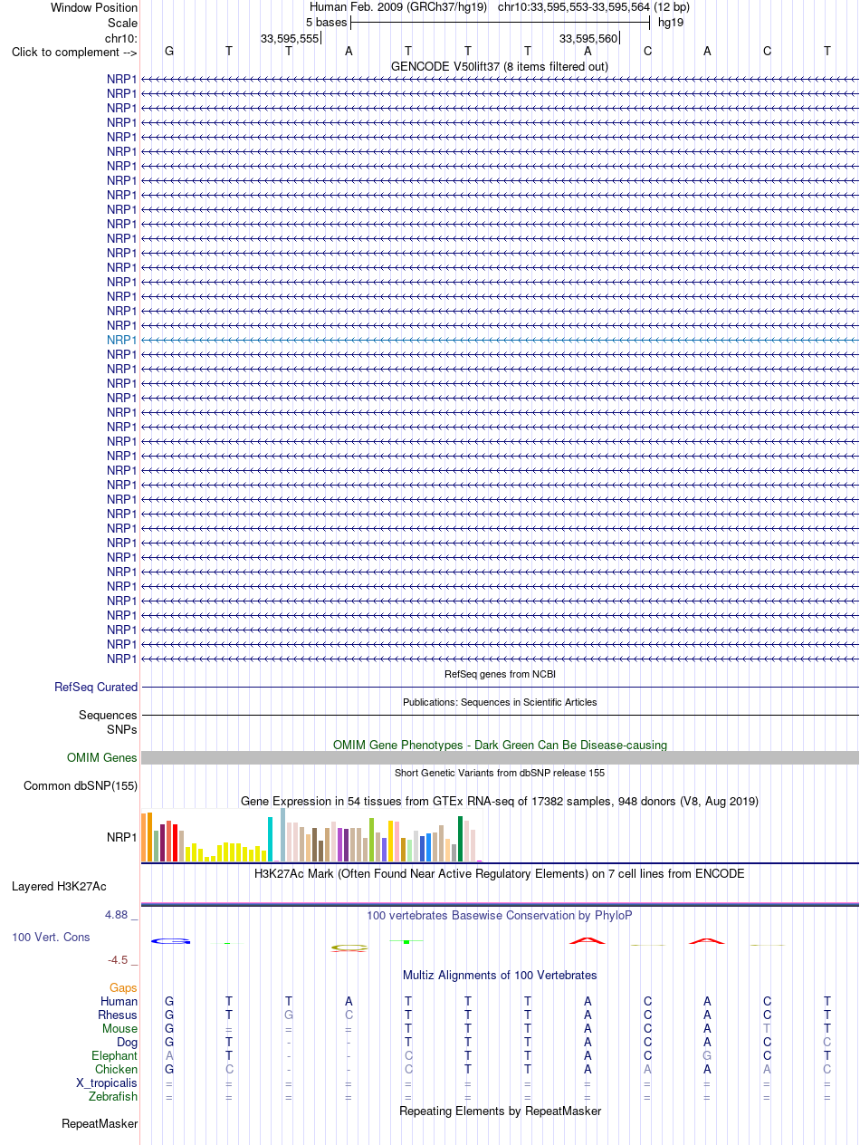
Task: Click base G in the Dog alignment row
Action: pos(169,1043)
